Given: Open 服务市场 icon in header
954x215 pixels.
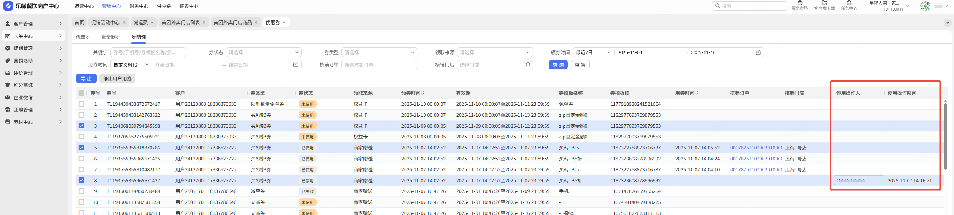Looking at the screenshot, I should pos(800,3).
